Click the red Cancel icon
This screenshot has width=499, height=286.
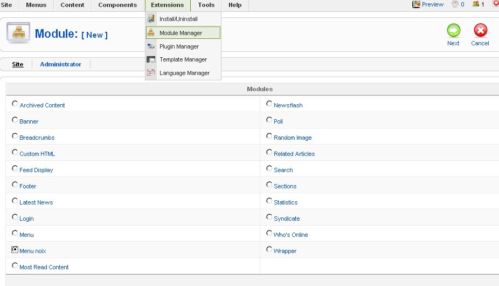pyautogui.click(x=480, y=31)
